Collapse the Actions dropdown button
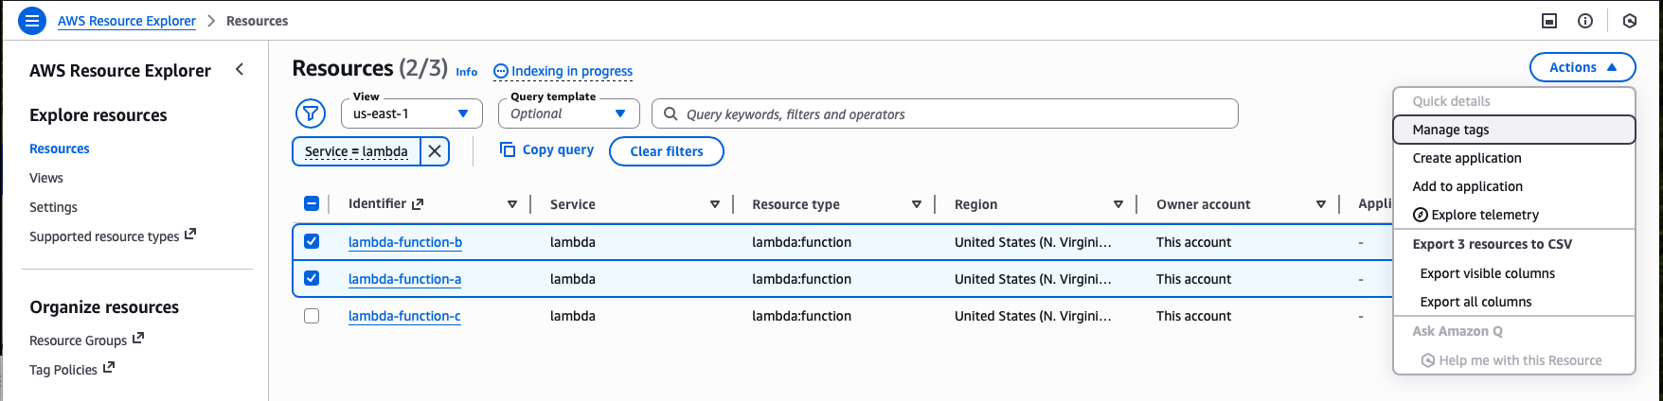 (1583, 67)
